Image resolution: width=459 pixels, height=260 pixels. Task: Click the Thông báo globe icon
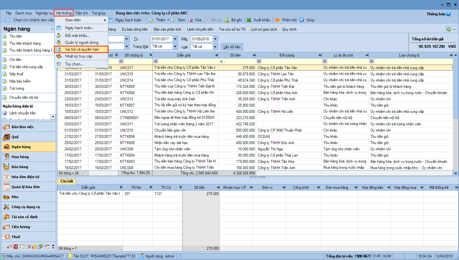[x=448, y=14]
